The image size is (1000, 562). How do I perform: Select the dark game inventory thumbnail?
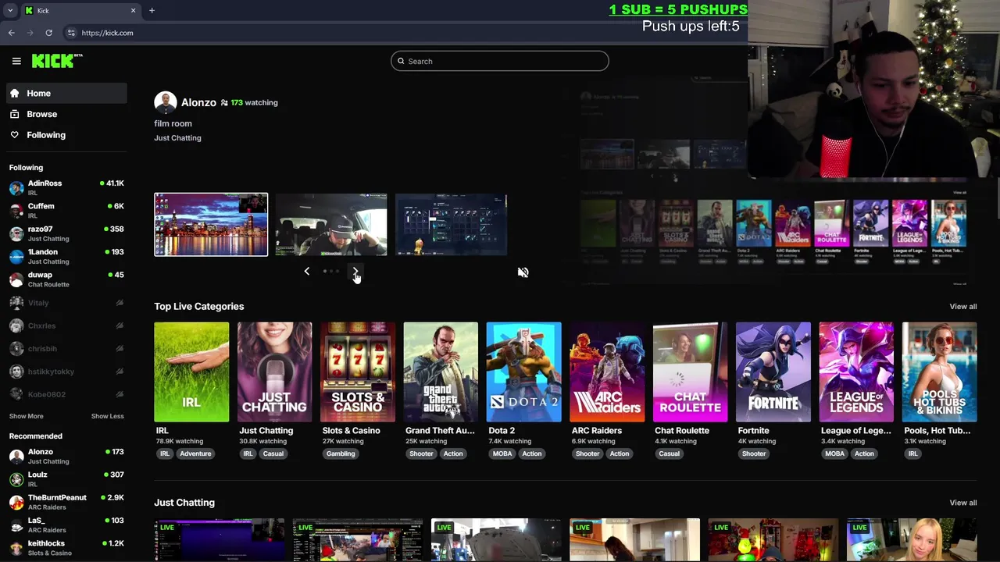(451, 225)
